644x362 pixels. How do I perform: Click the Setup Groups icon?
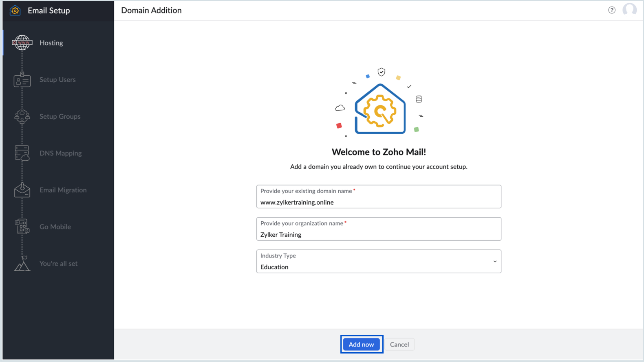click(22, 116)
